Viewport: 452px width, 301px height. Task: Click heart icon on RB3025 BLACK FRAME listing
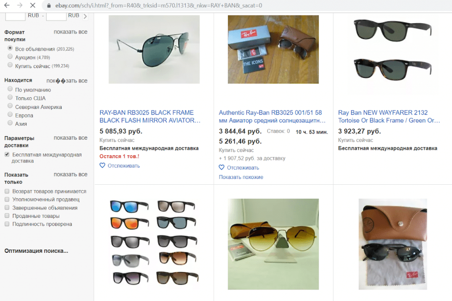(102, 165)
